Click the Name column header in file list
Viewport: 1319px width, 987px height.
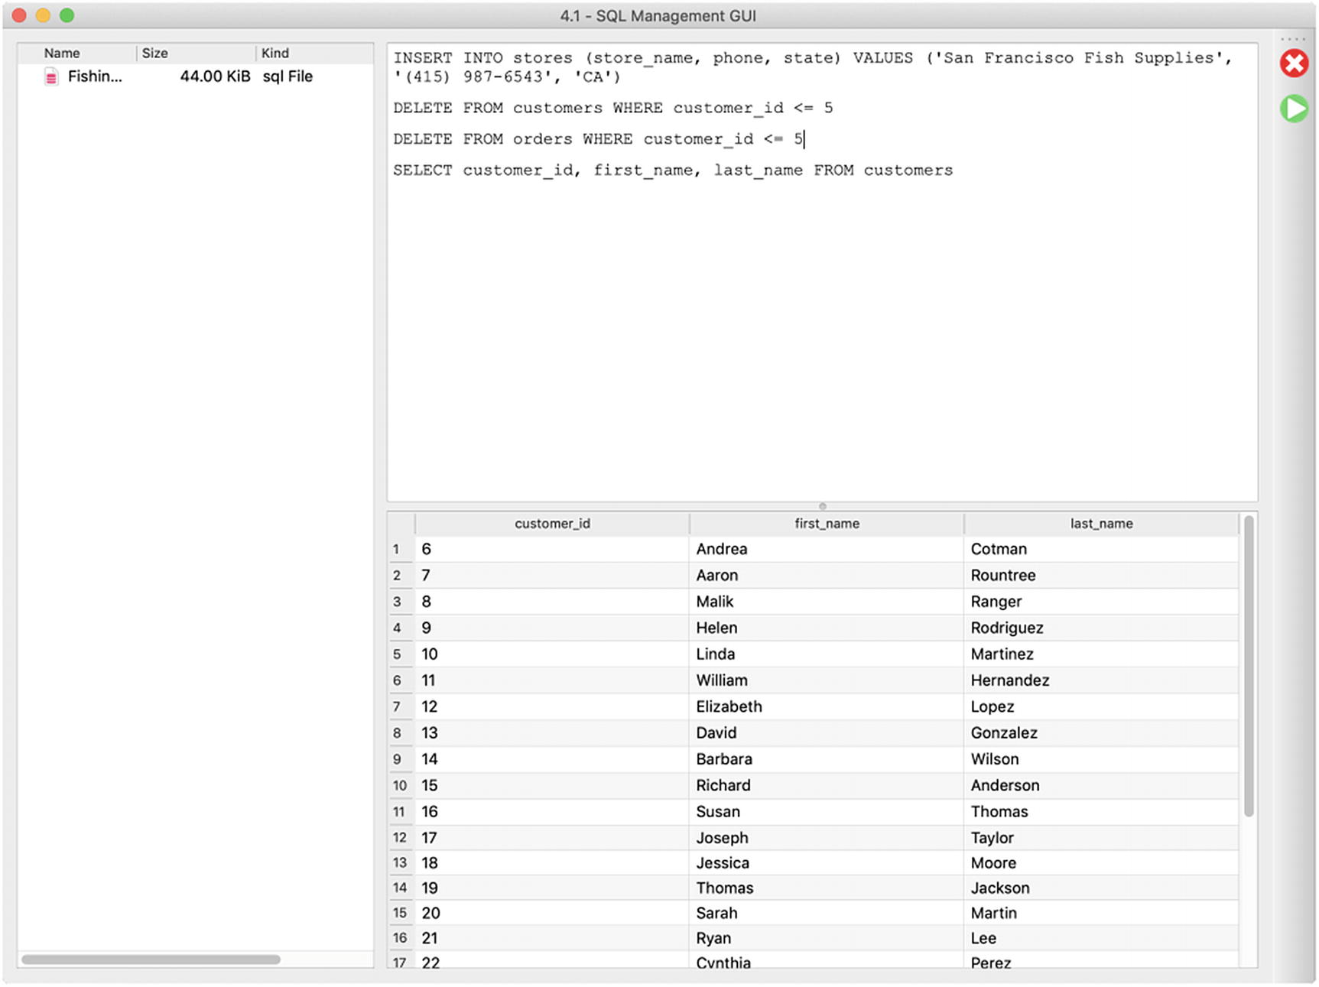tap(62, 53)
